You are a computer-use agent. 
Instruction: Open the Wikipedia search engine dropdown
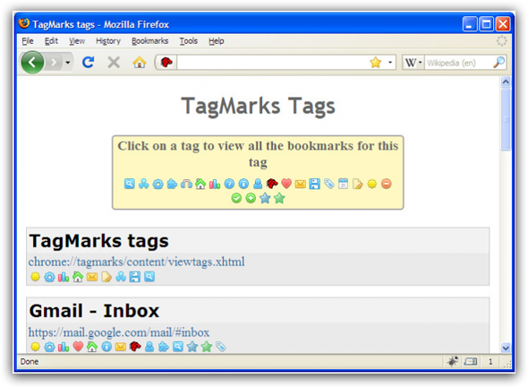point(413,63)
